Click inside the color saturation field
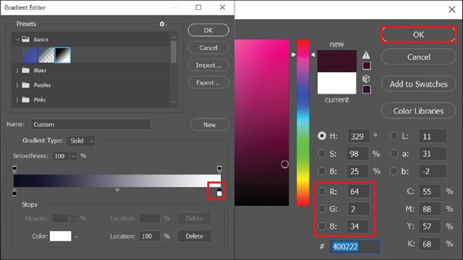 pos(262,122)
